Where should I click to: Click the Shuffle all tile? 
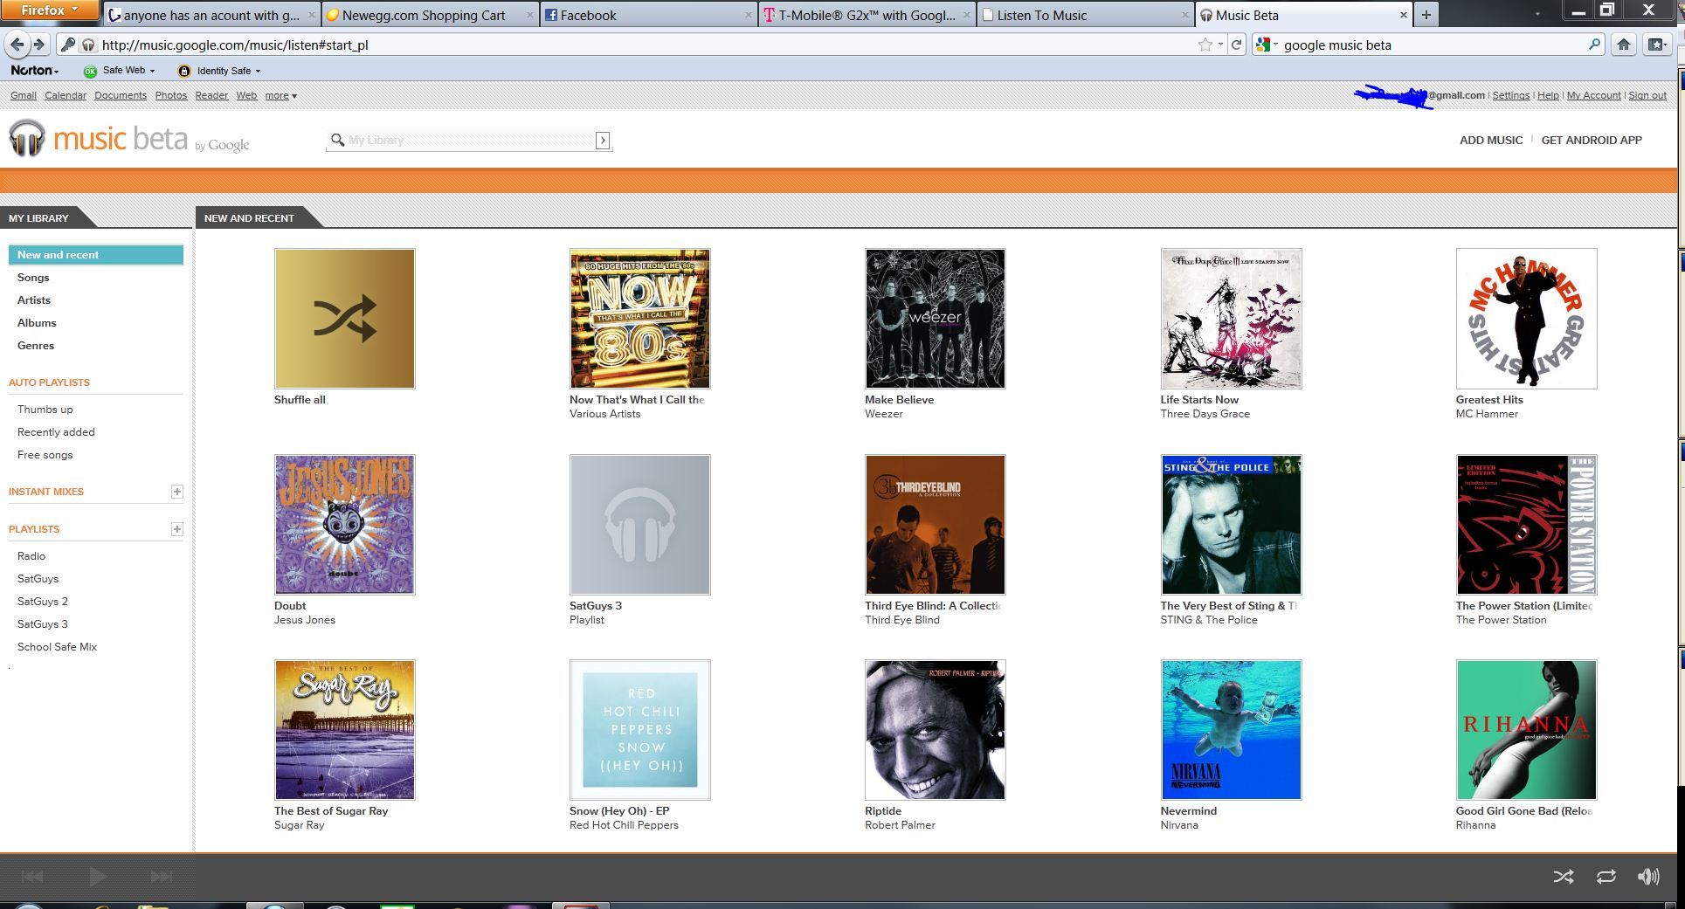pos(344,319)
